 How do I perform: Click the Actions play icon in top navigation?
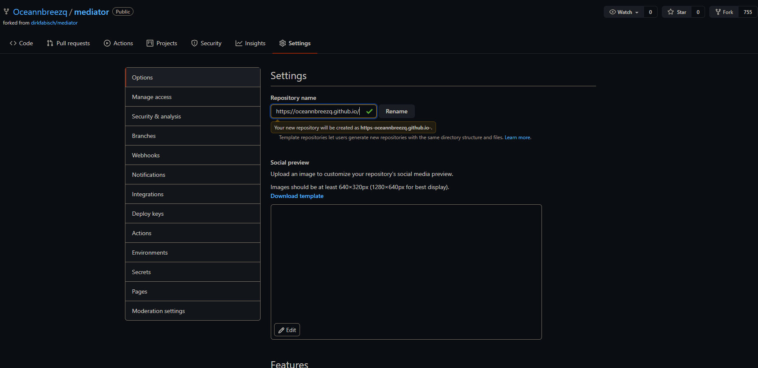[107, 43]
